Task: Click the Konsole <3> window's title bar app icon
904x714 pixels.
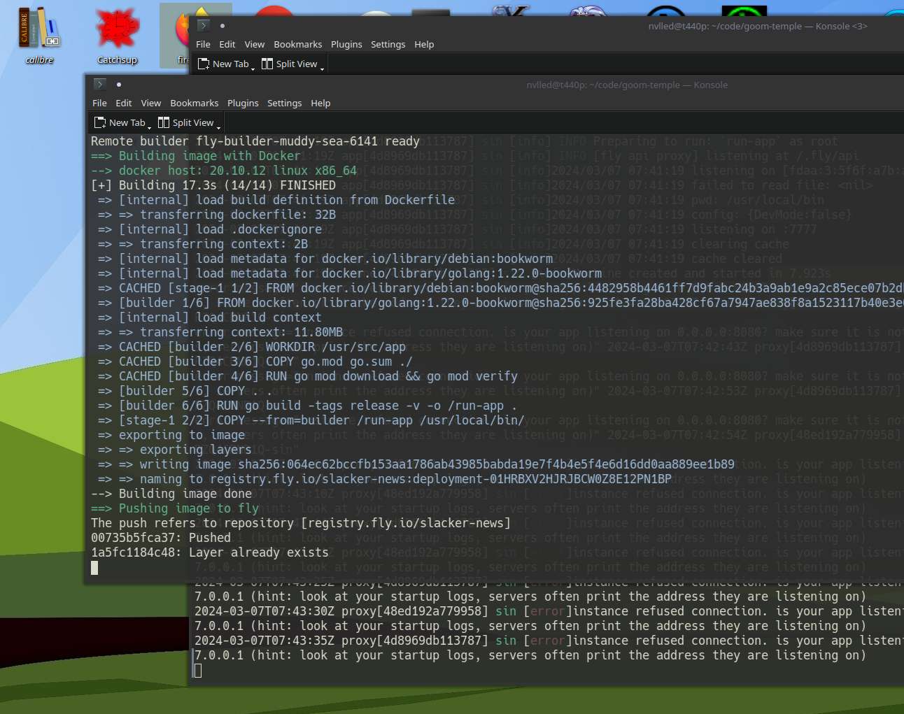Action: [203, 26]
